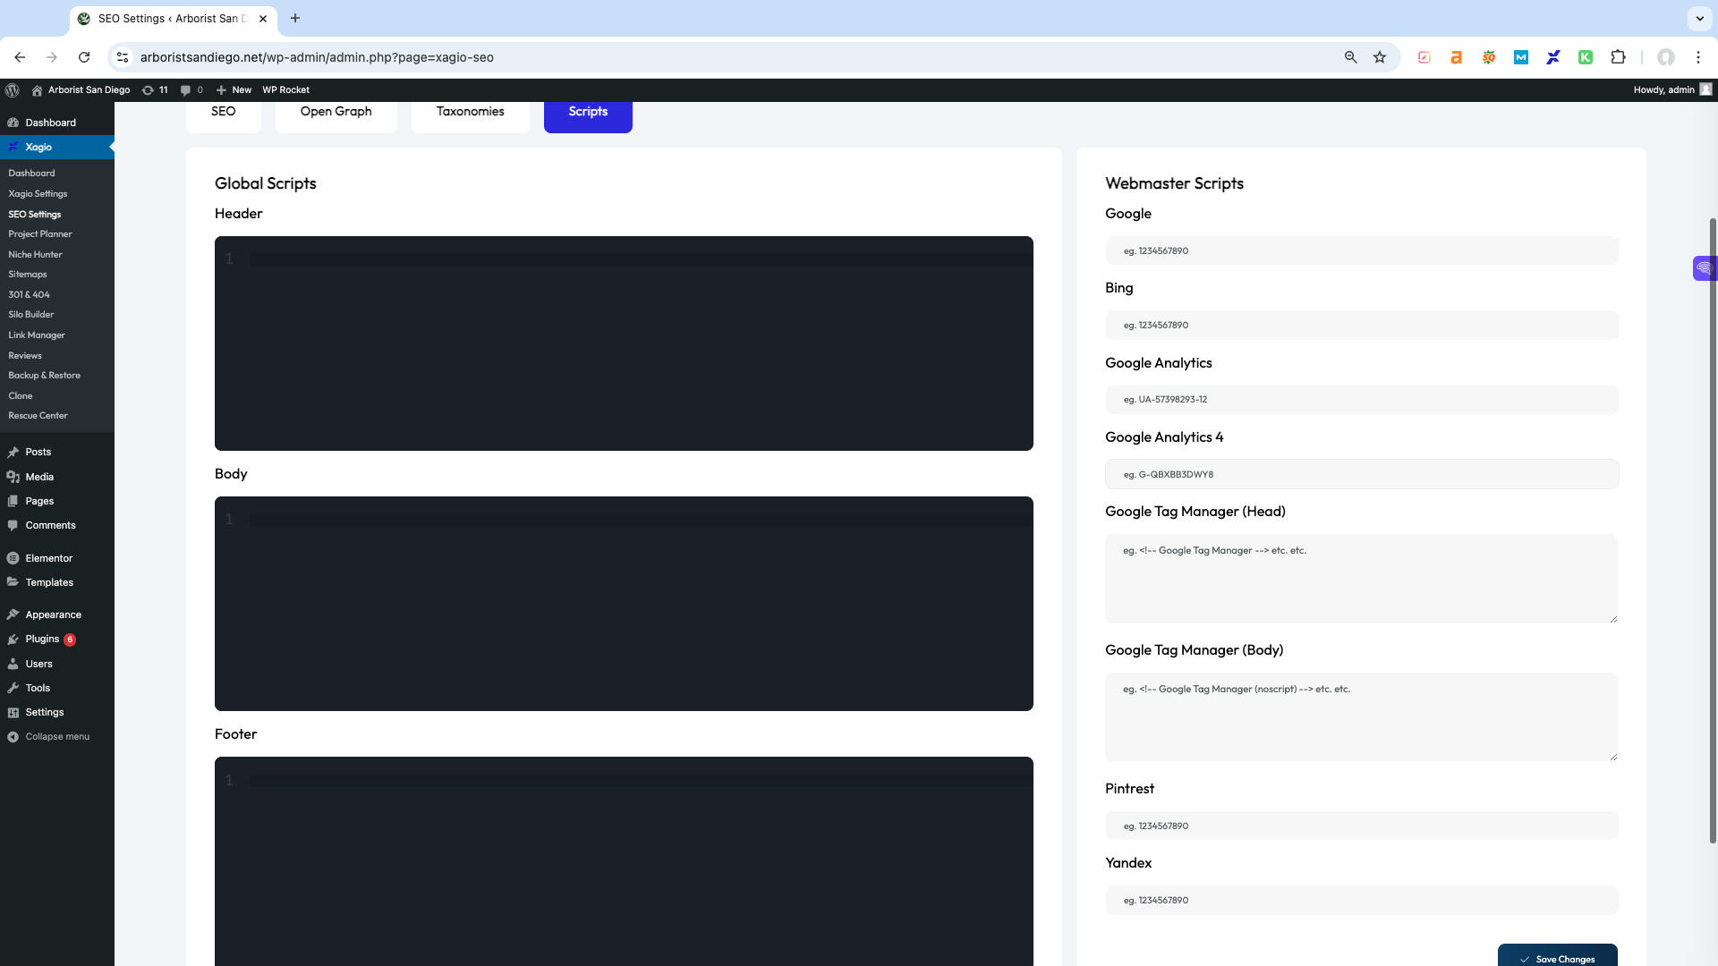Open the green K extension icon
Viewport: 1718px width, 966px height.
[1586, 57]
